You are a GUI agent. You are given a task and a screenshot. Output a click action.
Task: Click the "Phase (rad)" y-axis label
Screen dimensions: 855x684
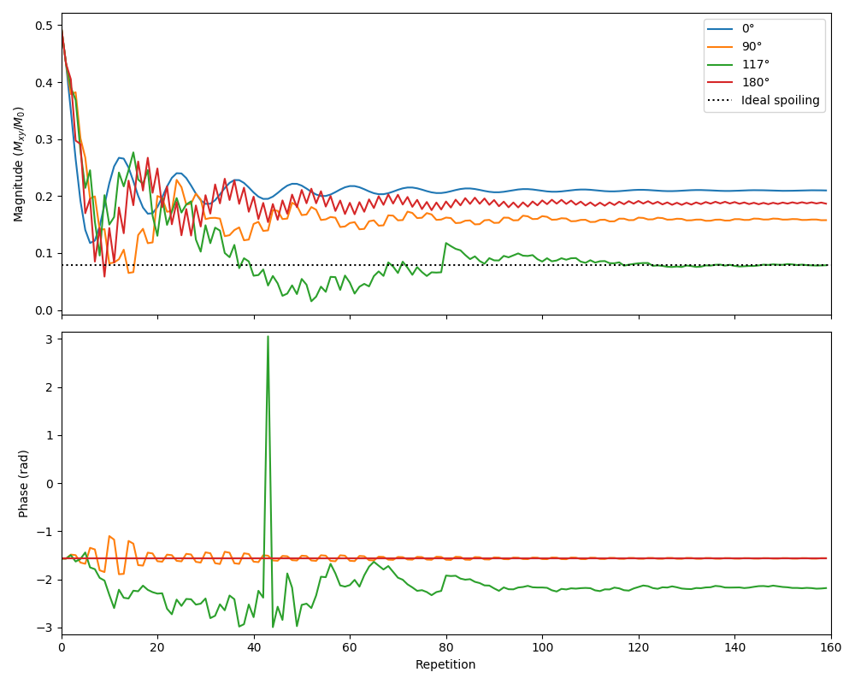pyautogui.click(x=24, y=483)
